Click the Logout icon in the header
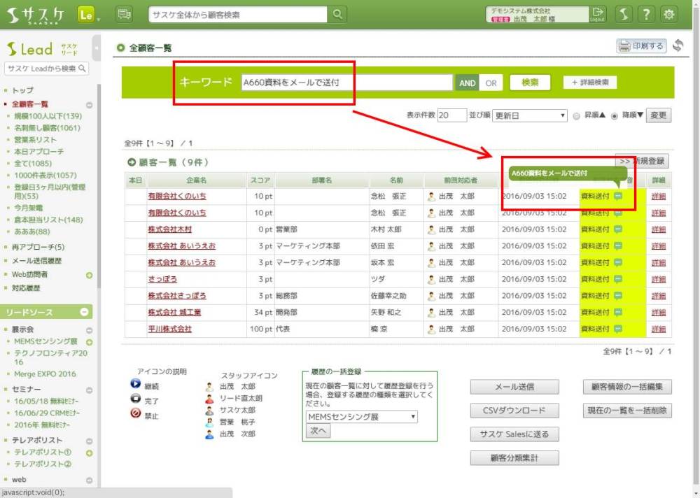 click(597, 14)
